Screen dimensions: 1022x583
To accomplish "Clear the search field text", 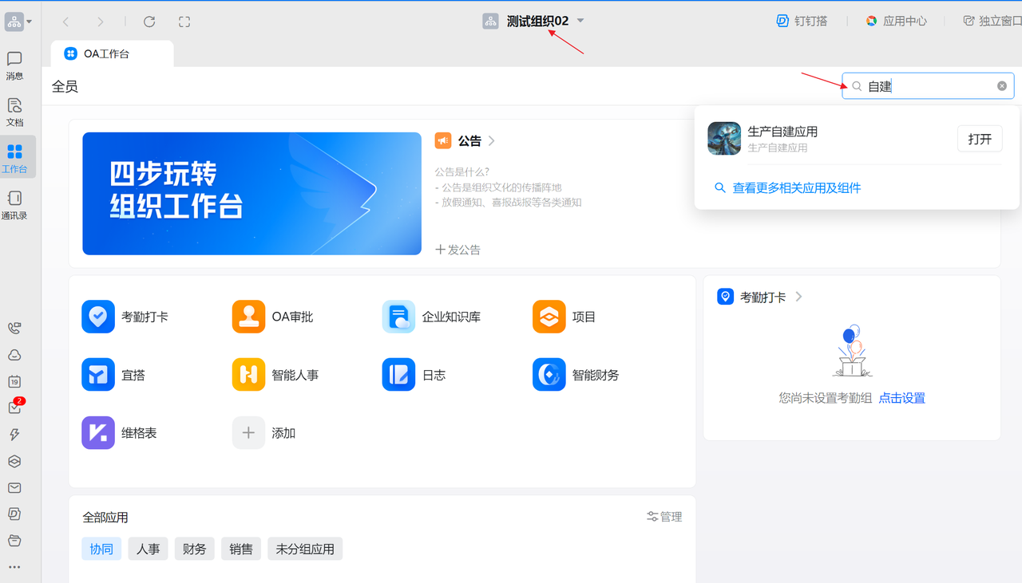I will pyautogui.click(x=1002, y=86).
